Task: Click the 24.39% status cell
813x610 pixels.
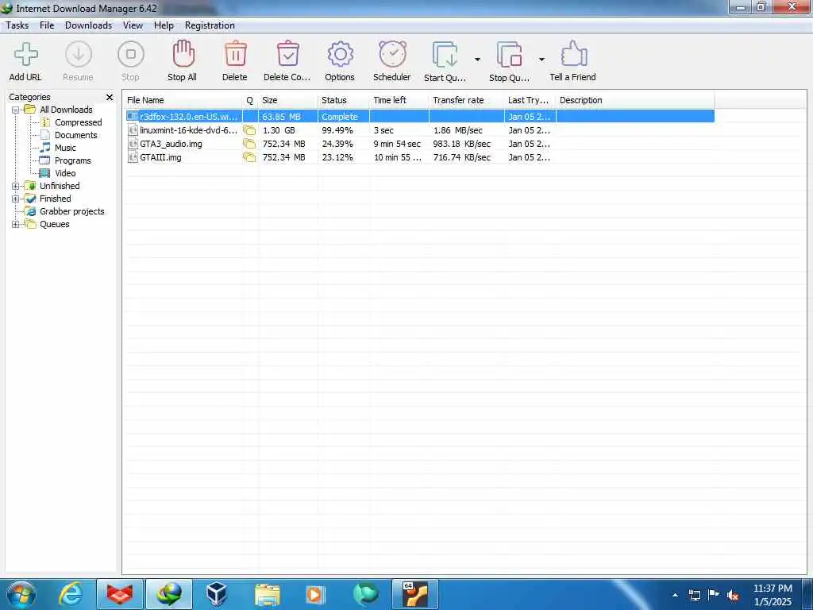Action: 337,144
